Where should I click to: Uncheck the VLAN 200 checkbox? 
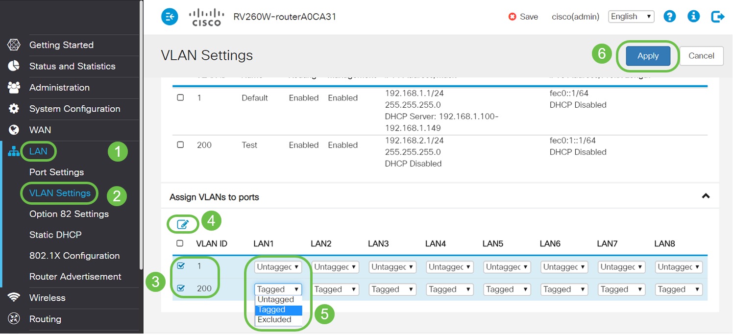point(180,288)
